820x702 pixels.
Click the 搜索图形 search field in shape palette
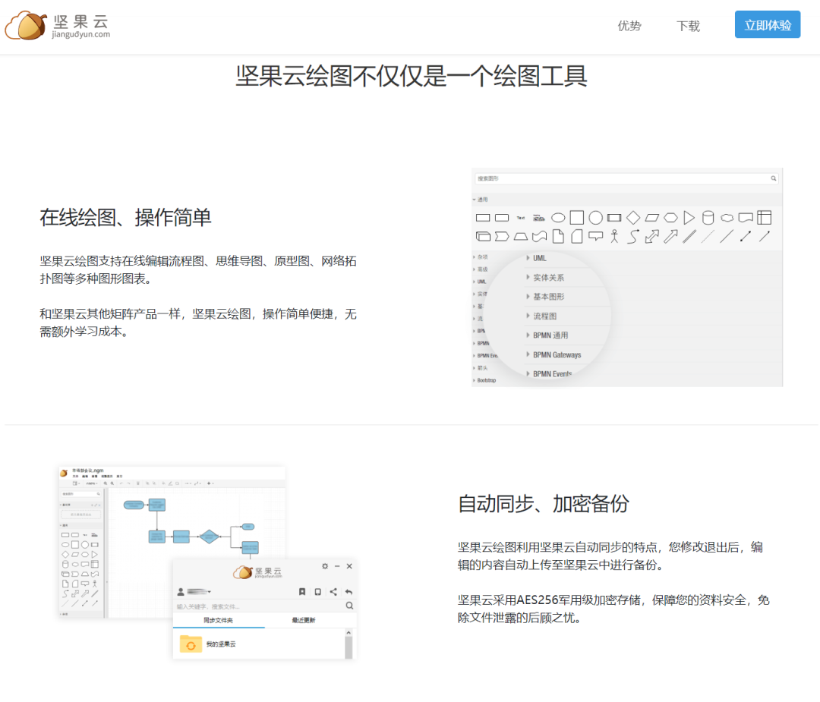[x=626, y=179]
